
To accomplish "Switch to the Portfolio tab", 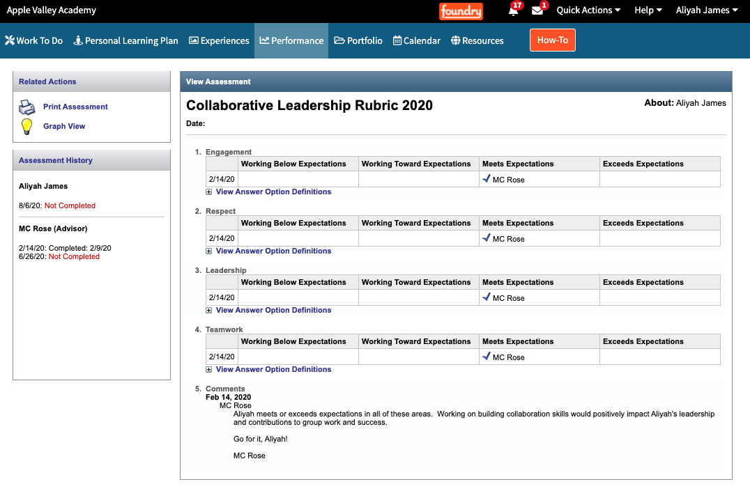I will pos(358,40).
